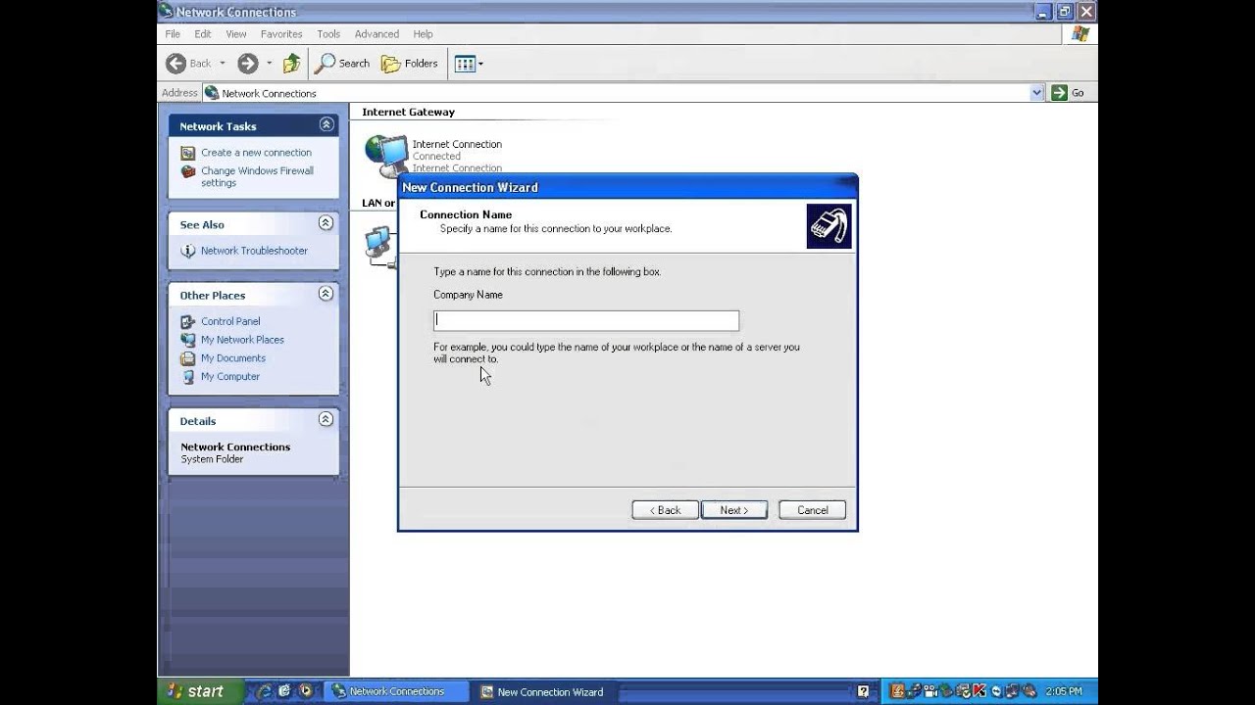Screen dimensions: 1255x705
Task: Click the Forward arrow in the toolbar
Action: [x=247, y=64]
